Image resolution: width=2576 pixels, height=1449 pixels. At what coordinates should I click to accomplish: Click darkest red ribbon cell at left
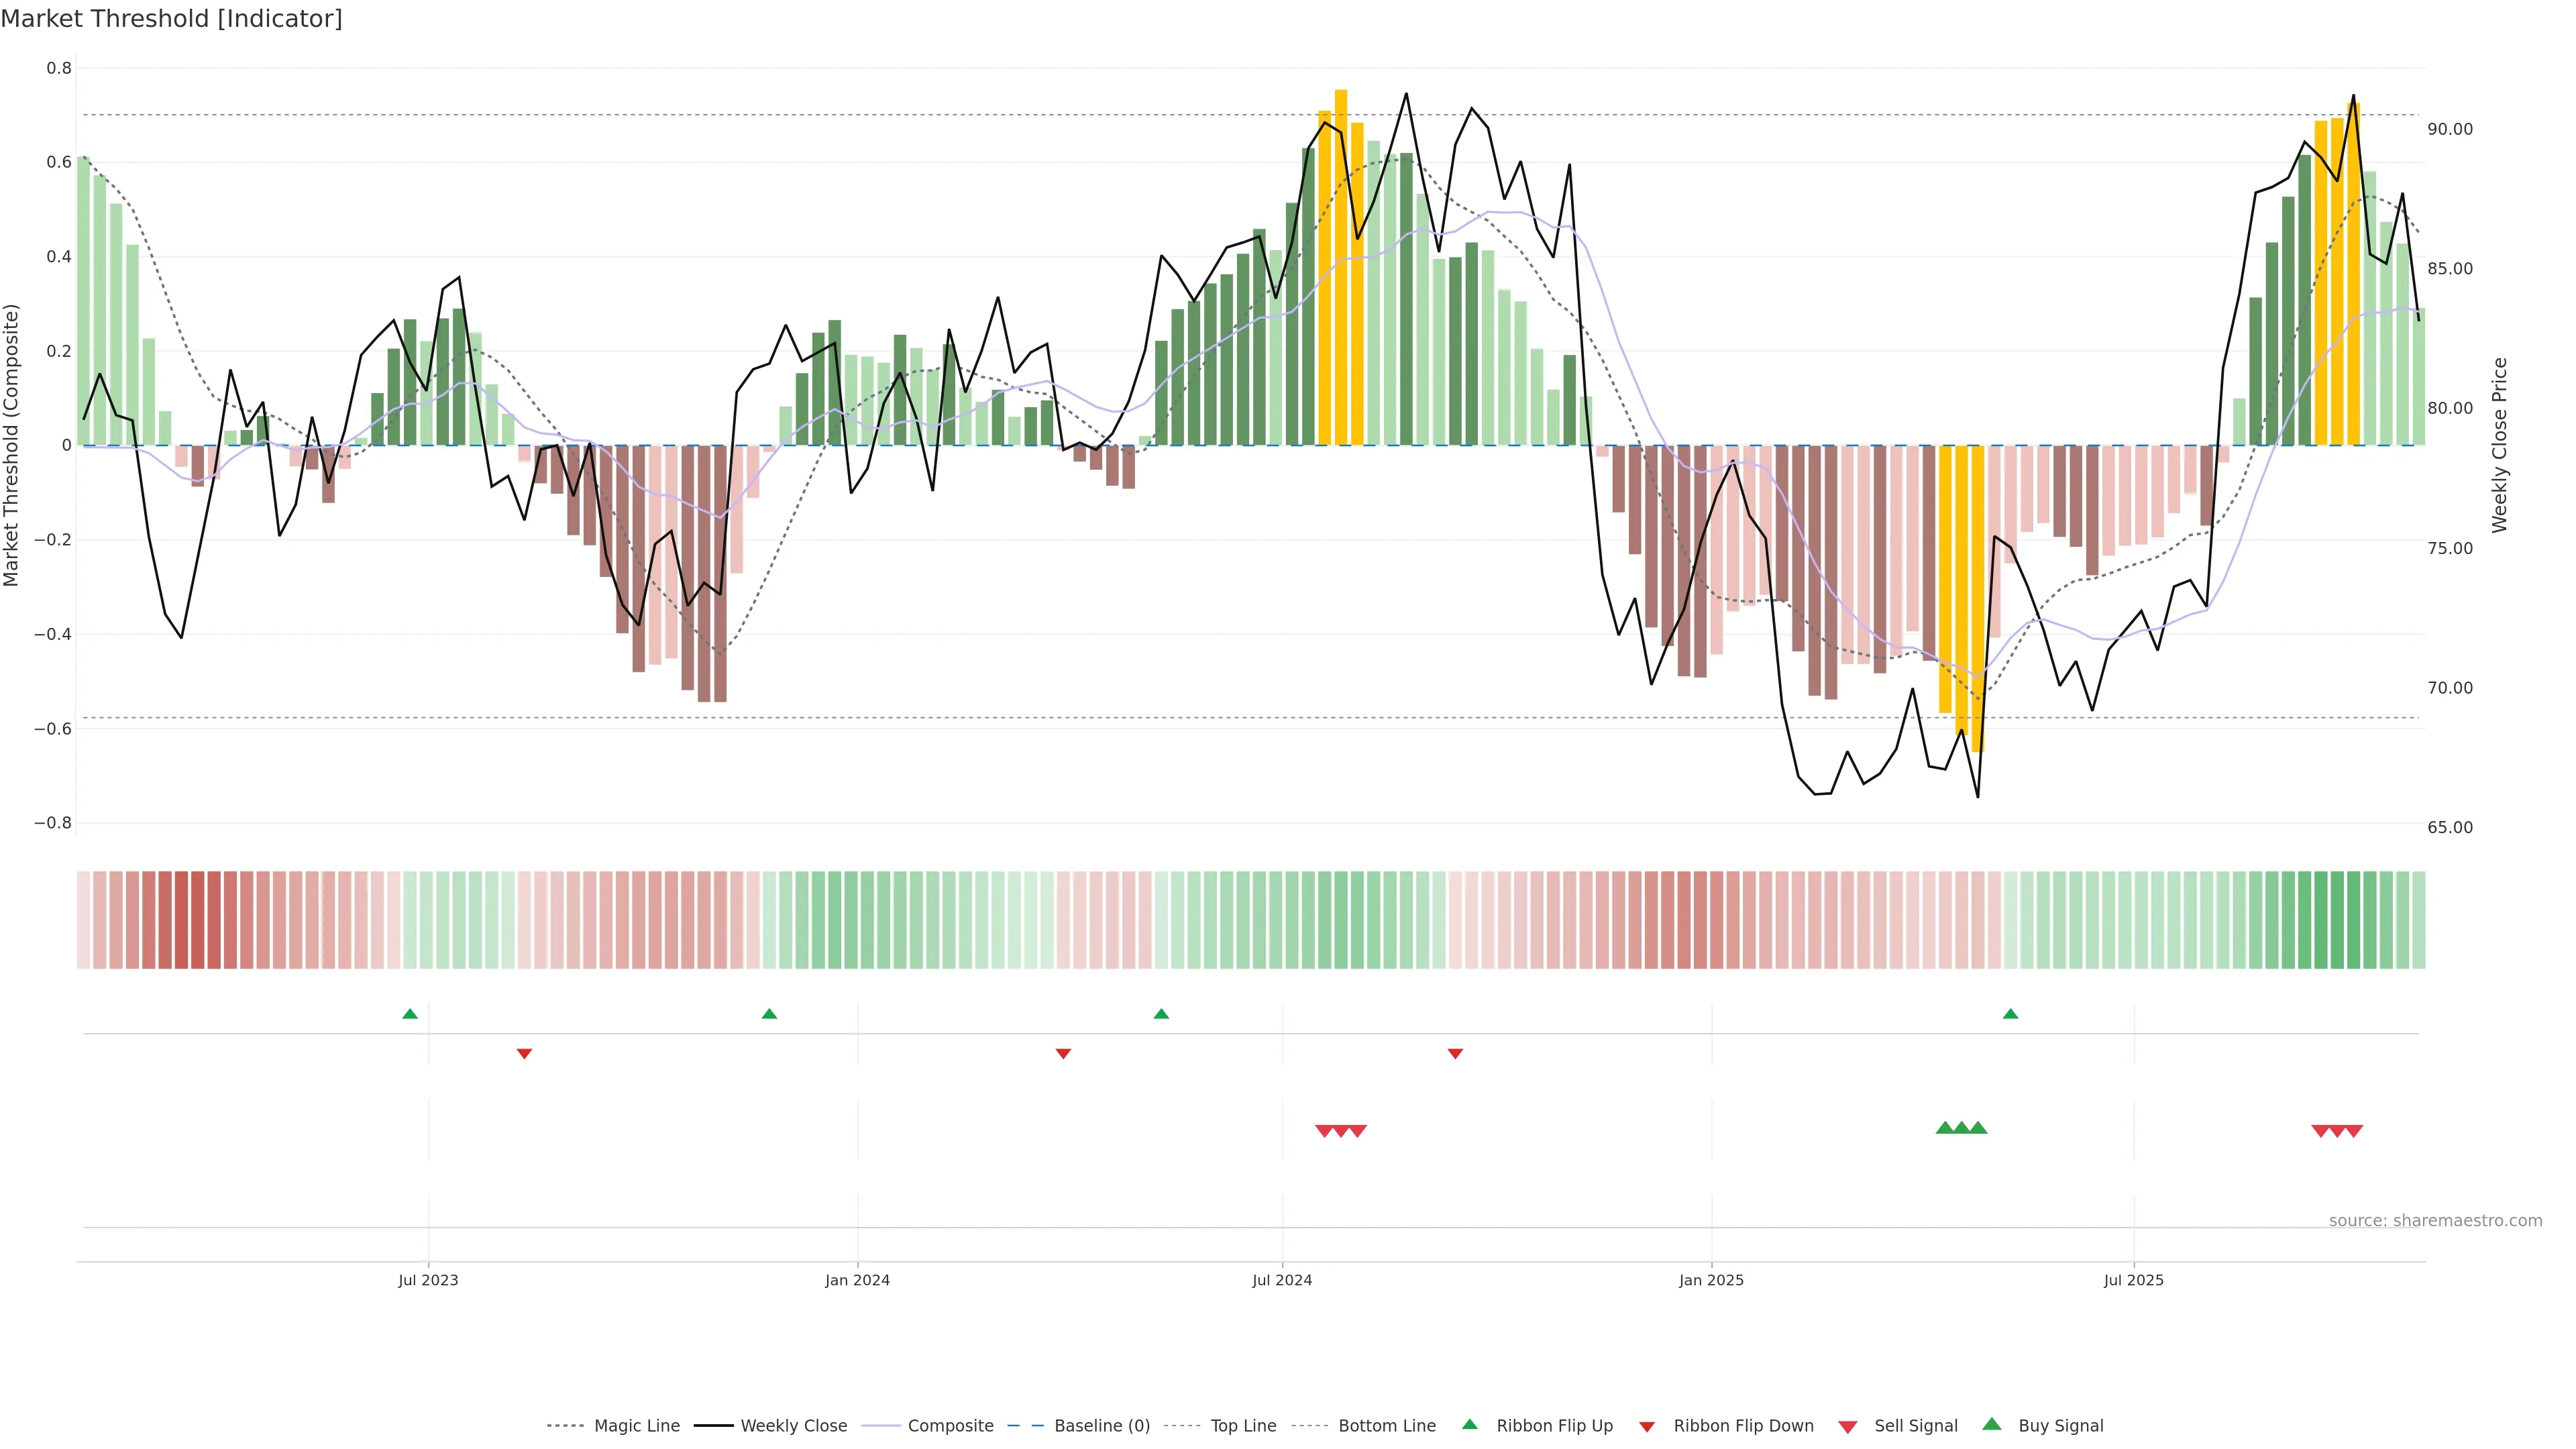click(198, 920)
